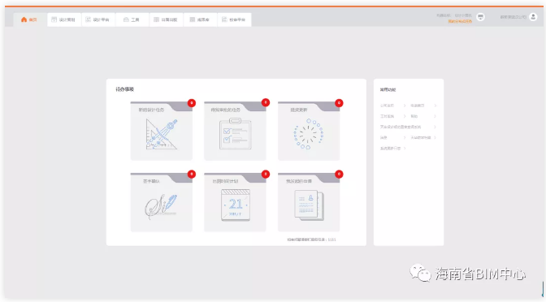
Task: Select the 出图出版 tab
Action: (166, 19)
